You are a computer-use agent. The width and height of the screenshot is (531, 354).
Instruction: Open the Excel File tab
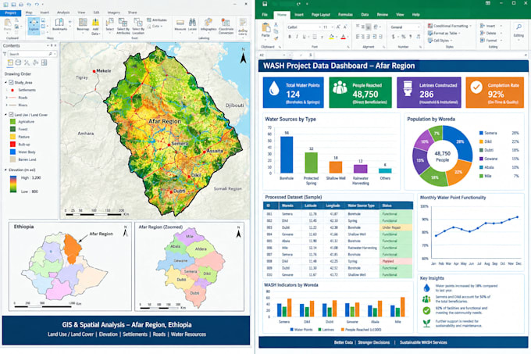click(x=265, y=15)
